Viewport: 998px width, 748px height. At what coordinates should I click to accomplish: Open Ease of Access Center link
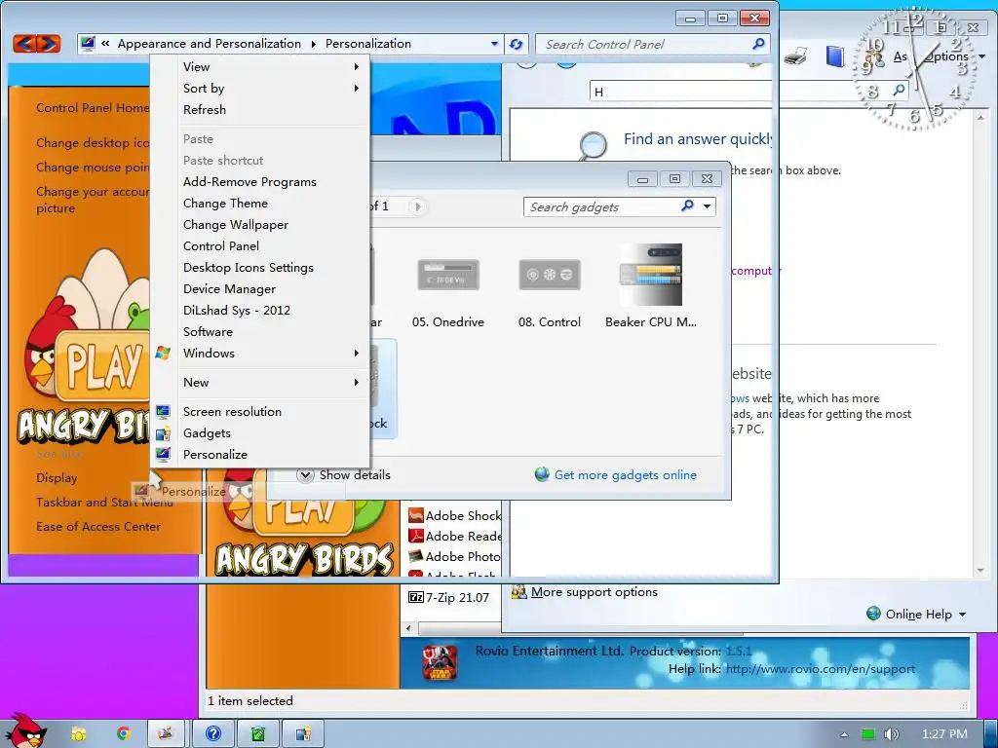pyautogui.click(x=98, y=527)
